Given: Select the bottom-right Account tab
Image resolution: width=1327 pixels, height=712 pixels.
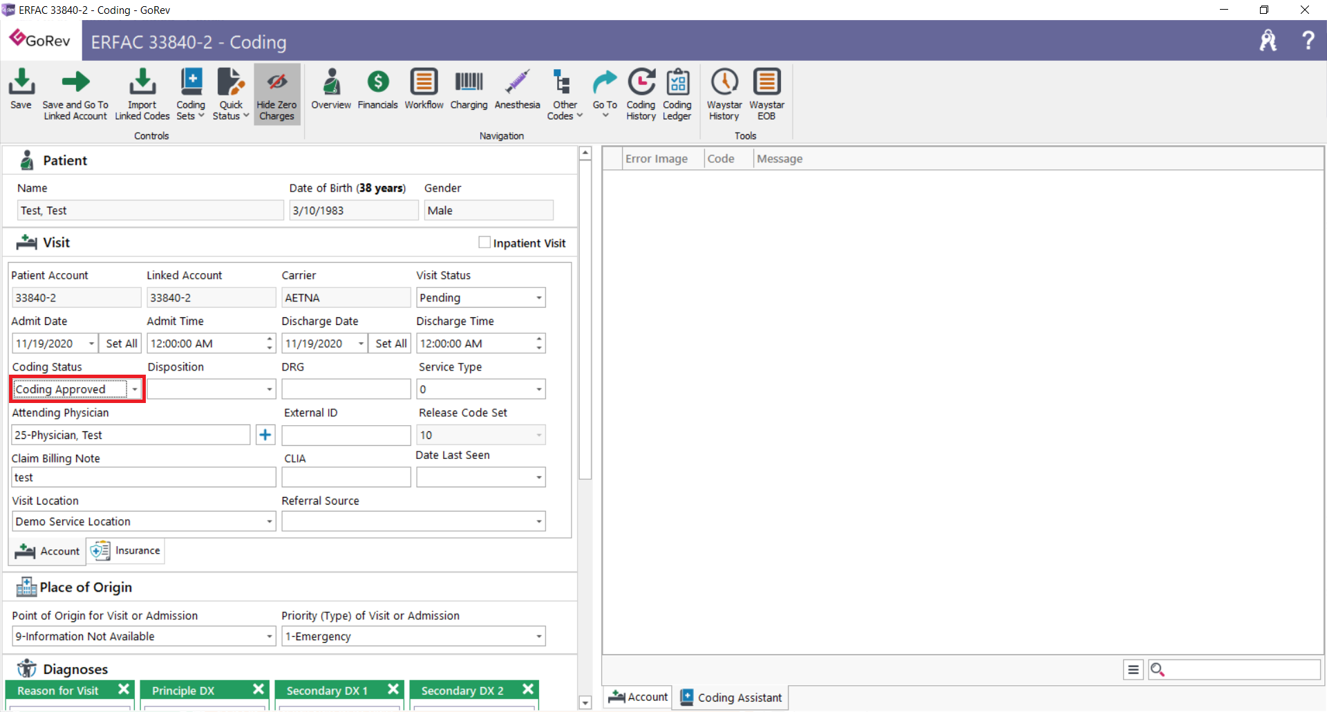Looking at the screenshot, I should tap(638, 697).
